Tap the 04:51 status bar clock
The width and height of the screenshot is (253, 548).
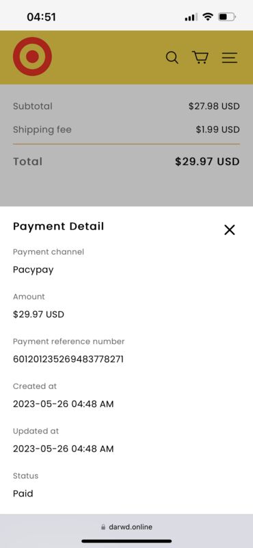point(41,16)
